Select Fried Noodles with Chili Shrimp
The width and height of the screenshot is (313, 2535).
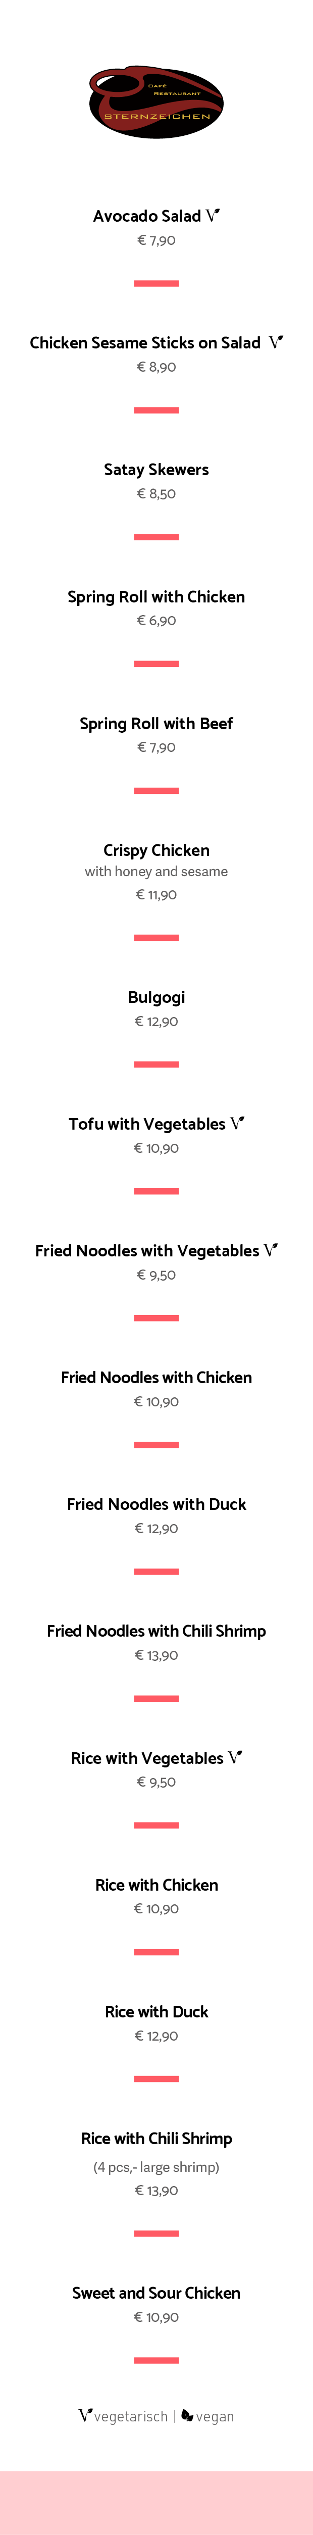[x=156, y=1631]
